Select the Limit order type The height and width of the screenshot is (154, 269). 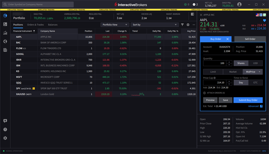pyautogui.click(x=213, y=72)
